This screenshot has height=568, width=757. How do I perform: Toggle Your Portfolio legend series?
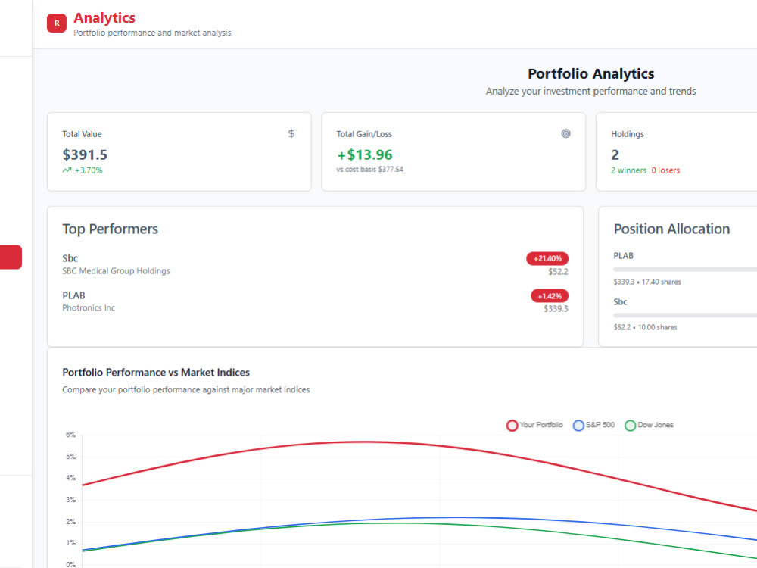click(x=534, y=425)
